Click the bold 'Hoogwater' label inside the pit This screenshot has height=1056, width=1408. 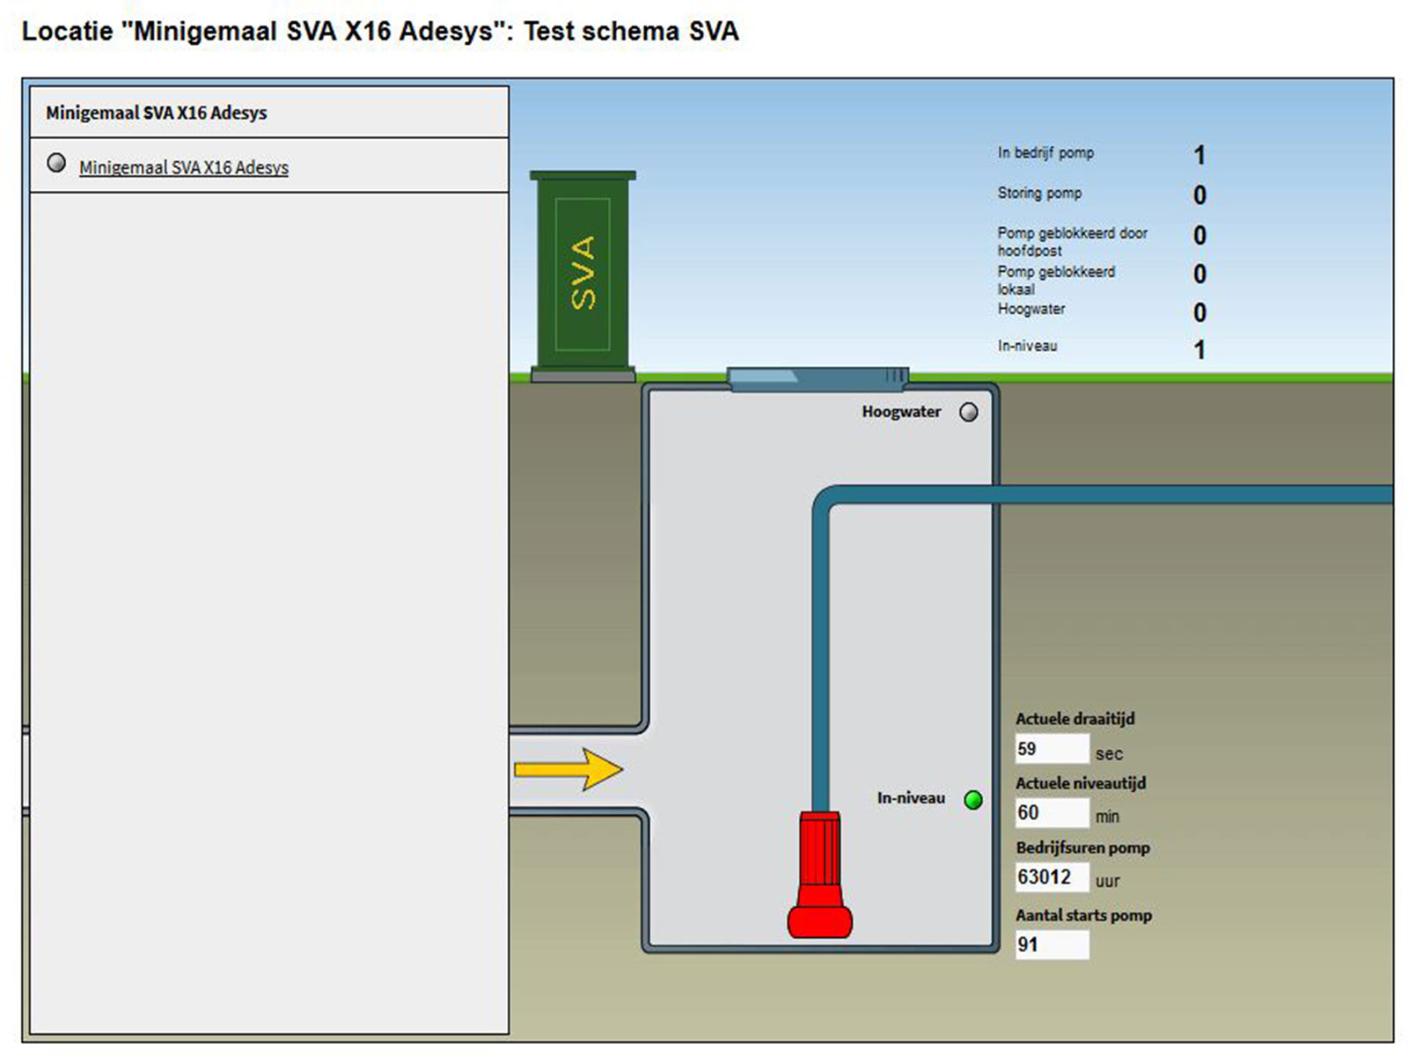[901, 412]
